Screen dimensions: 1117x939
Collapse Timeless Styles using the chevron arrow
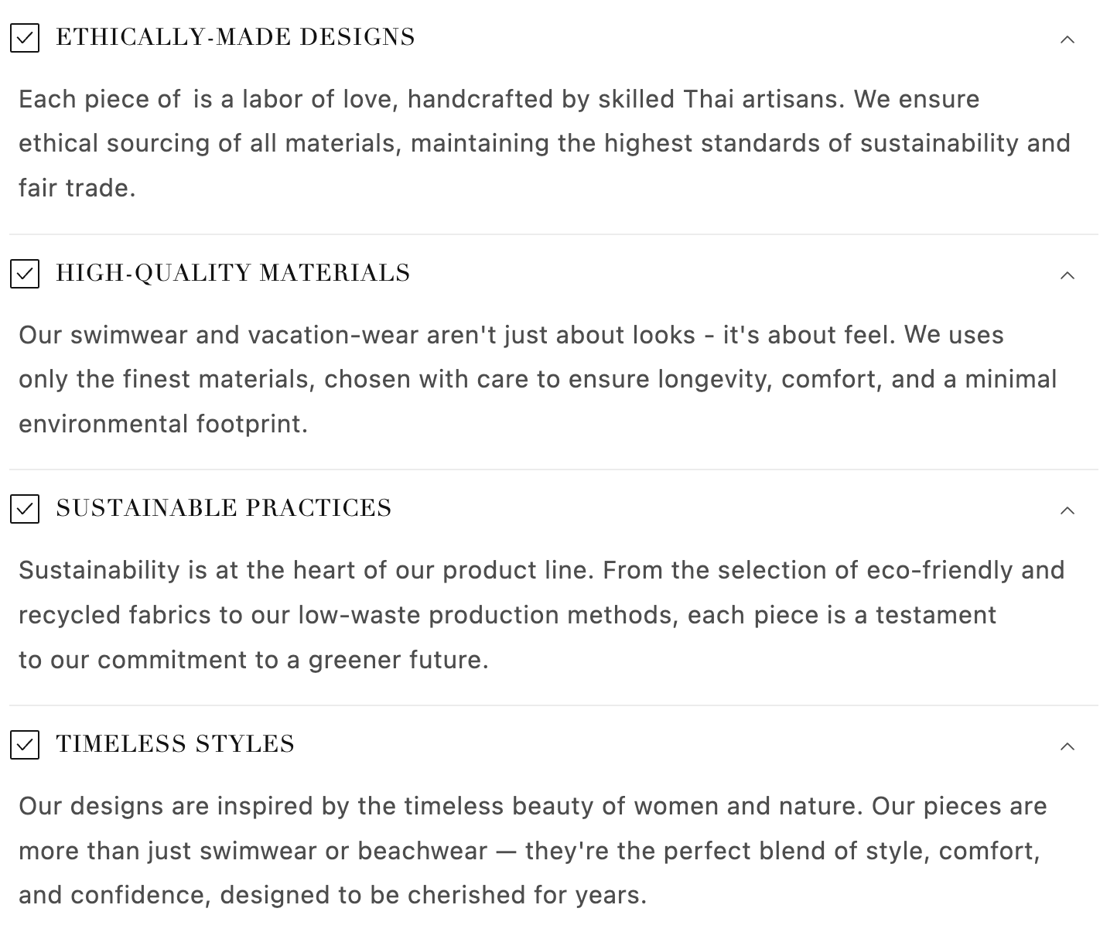pos(1067,746)
